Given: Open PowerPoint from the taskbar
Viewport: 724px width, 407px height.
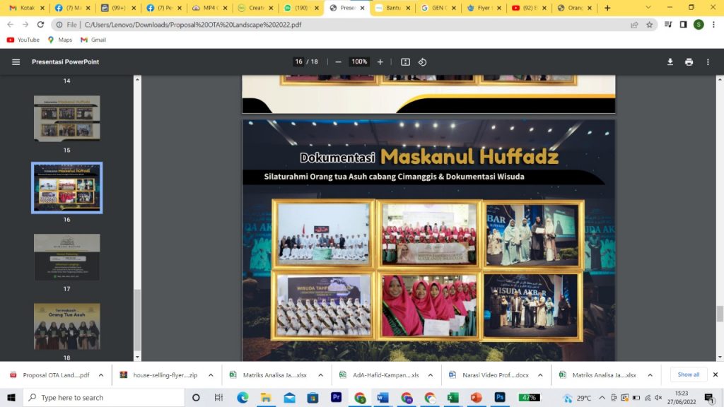Looking at the screenshot, I should tap(476, 397).
